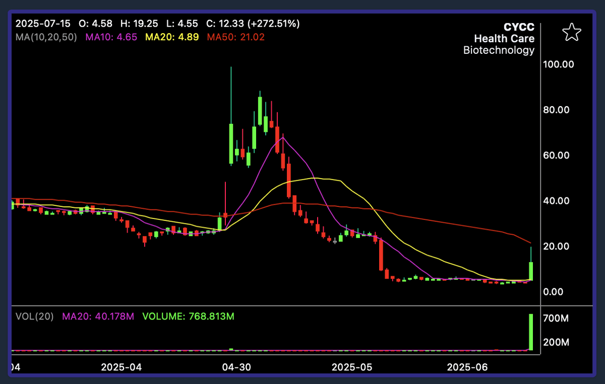
Task: Click the date 2025-07-15 in header
Action: (42, 24)
